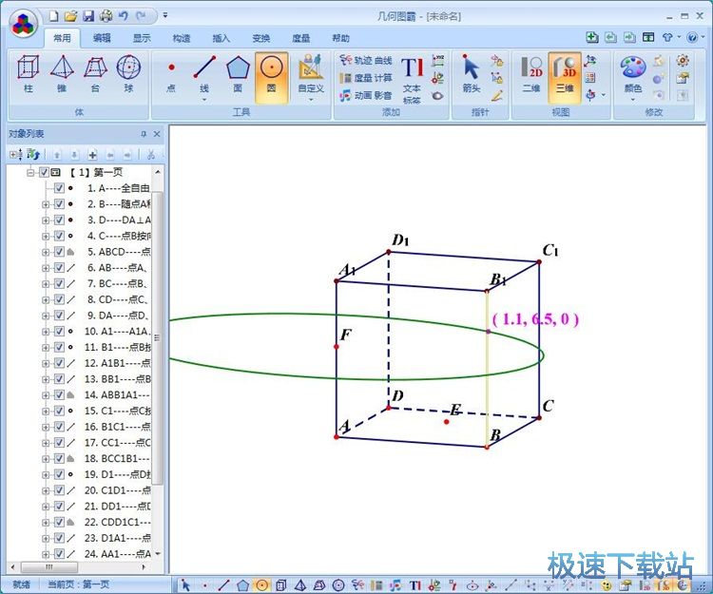
Task: Pick the 点 (point) drawing tool
Action: tap(171, 74)
